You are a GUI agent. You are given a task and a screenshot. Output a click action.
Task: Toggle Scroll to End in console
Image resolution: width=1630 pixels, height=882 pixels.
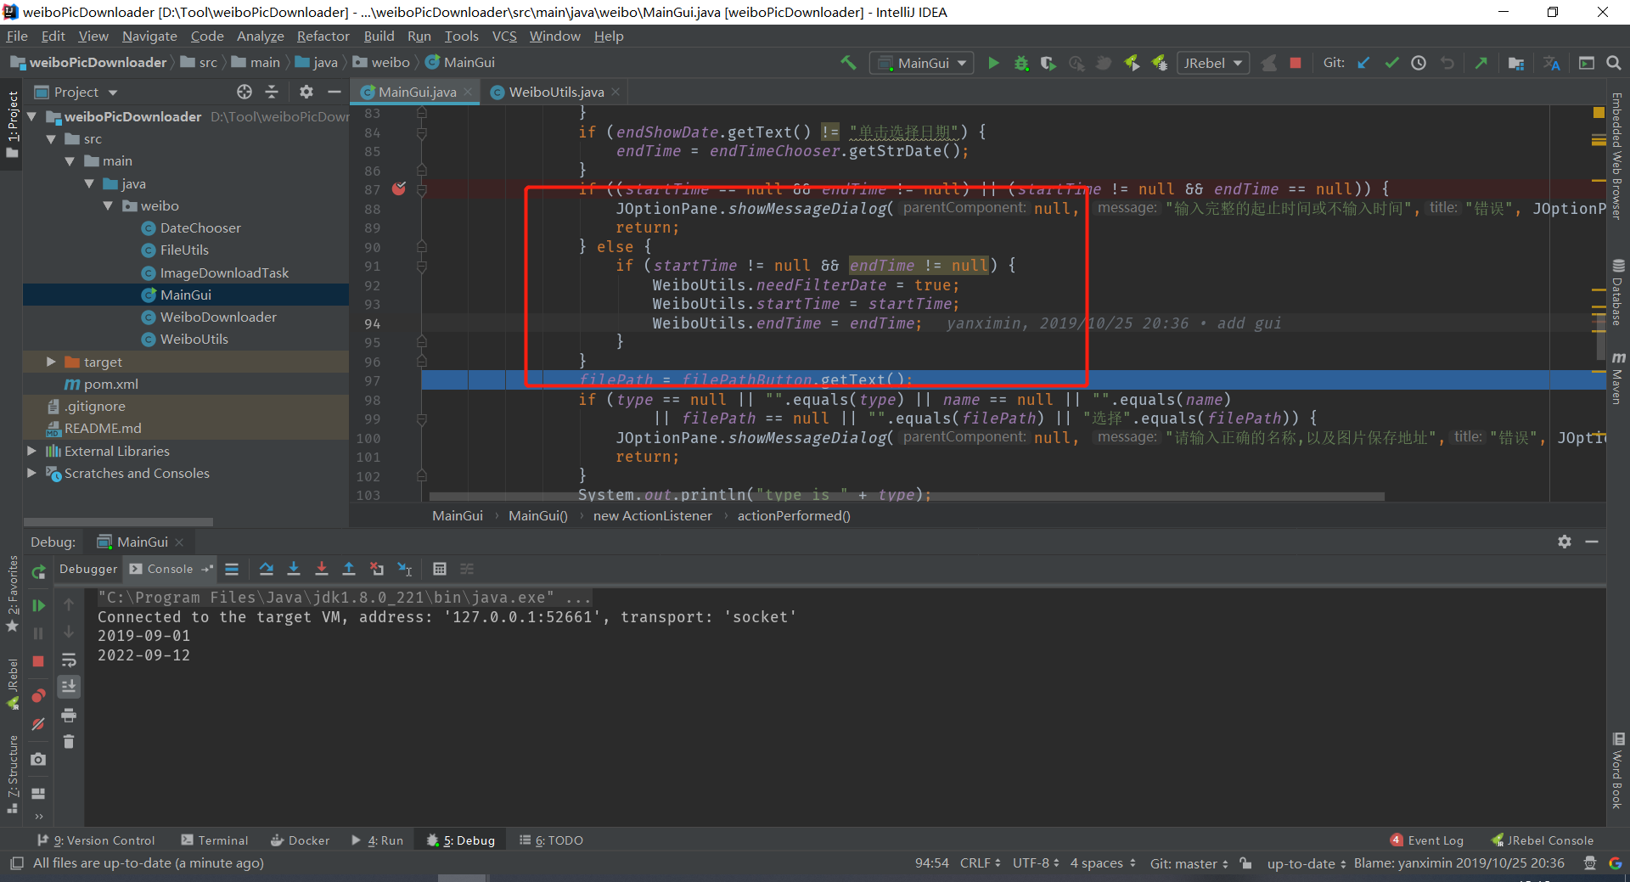(x=69, y=686)
